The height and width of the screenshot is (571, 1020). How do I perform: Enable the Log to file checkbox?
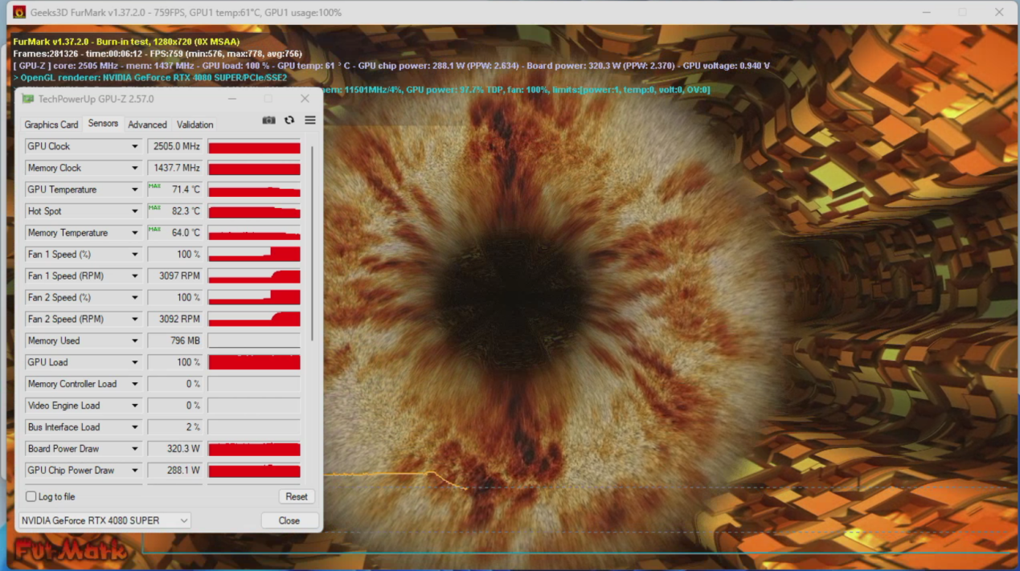31,496
